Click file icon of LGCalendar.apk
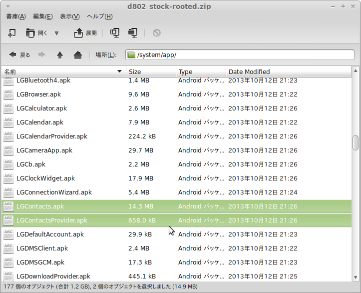Image resolution: width=361 pixels, height=293 pixels. (8, 122)
